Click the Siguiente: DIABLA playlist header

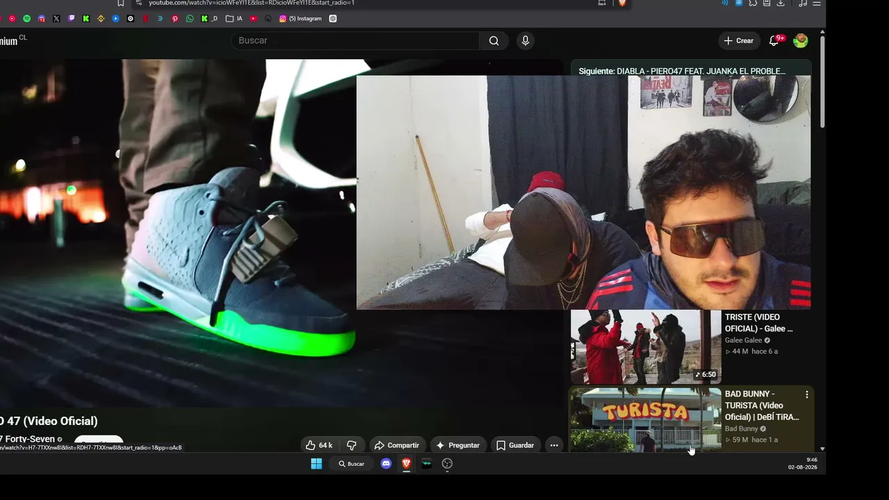(682, 71)
